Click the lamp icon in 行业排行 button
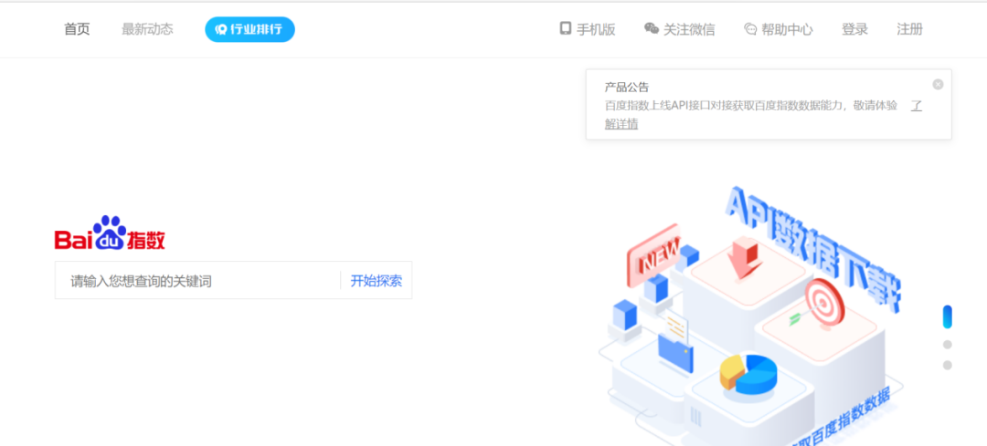Screen dimensions: 987x446 (x=221, y=29)
